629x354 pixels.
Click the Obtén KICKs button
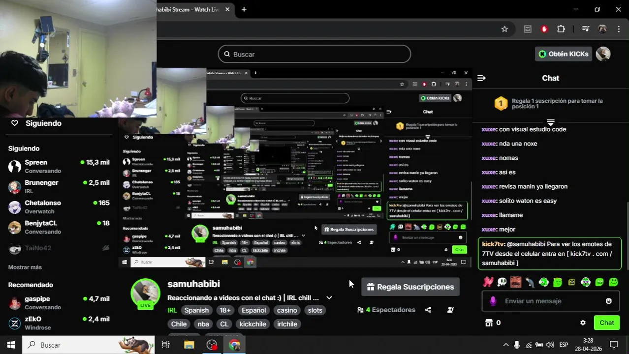click(x=563, y=54)
